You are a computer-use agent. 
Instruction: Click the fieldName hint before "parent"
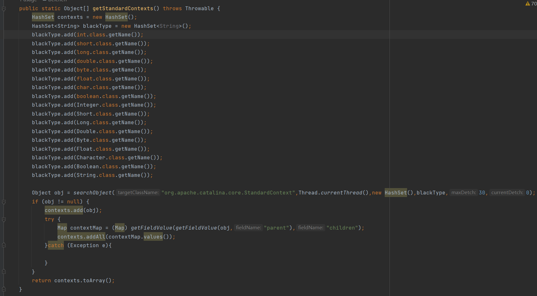[x=248, y=228]
